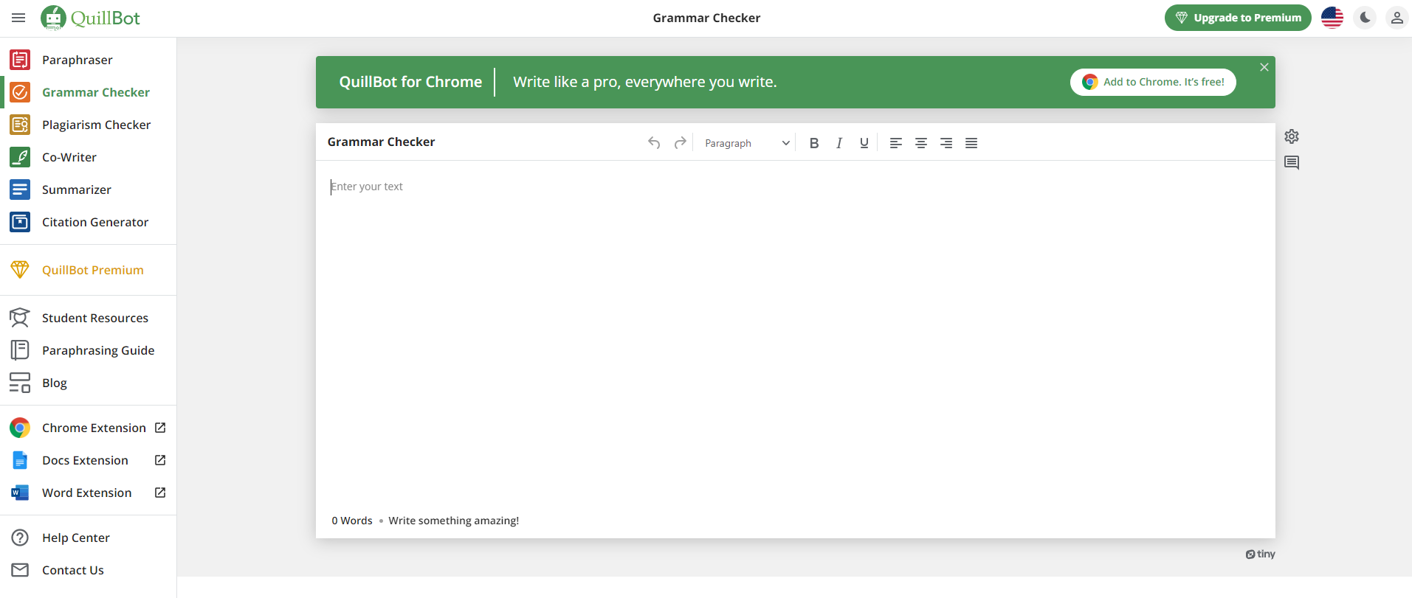Click the Help Center question icon
1412x598 pixels.
click(20, 538)
